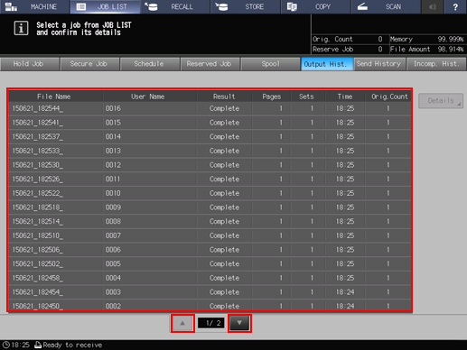Image resolution: width=467 pixels, height=350 pixels.
Task: Open the Reserved Job list
Action: [210, 64]
